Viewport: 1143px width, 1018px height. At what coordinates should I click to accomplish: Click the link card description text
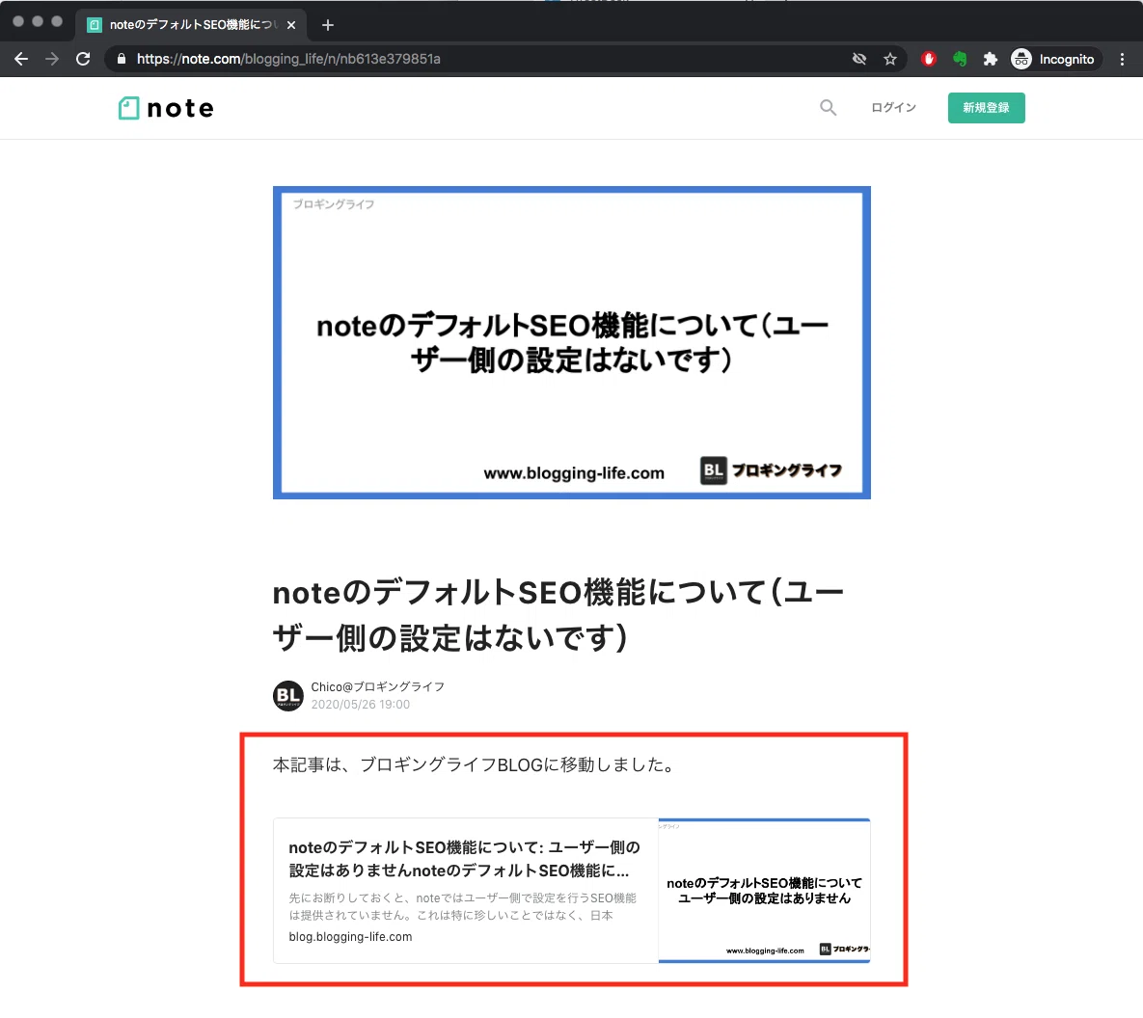click(462, 906)
